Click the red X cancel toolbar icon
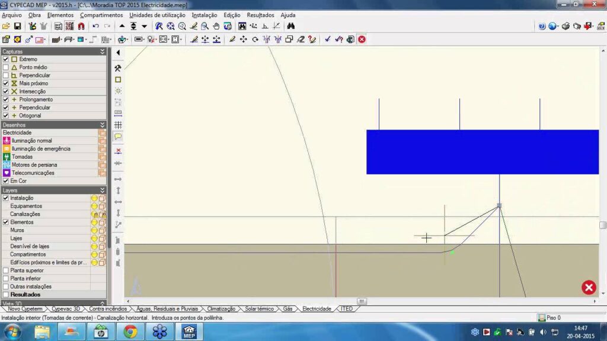This screenshot has width=607, height=341. click(362, 40)
